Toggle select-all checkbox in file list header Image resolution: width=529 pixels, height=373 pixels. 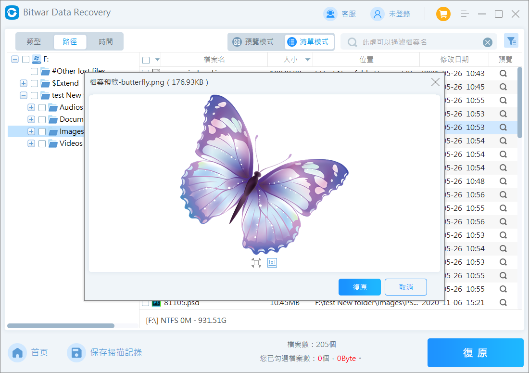point(146,60)
